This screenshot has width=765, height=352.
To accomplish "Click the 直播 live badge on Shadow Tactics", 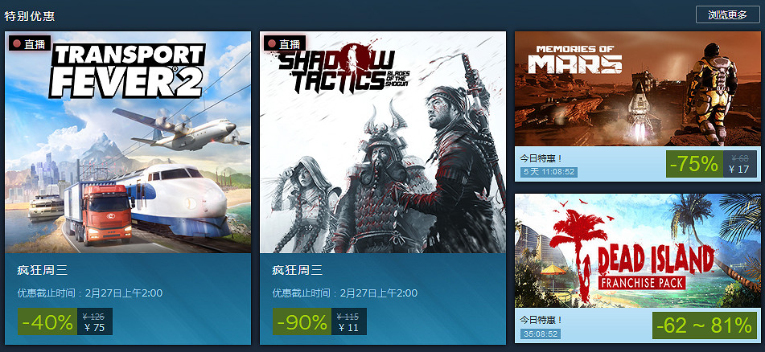I will point(285,43).
